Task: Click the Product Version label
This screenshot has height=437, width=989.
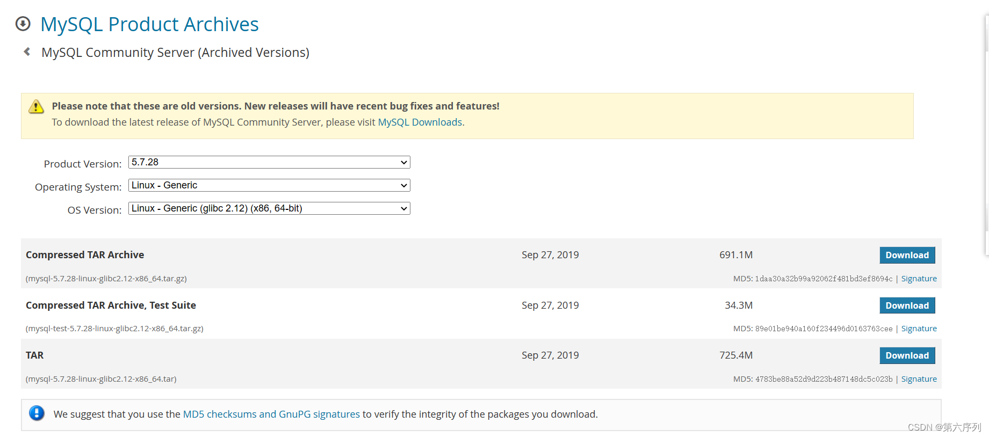Action: point(83,164)
